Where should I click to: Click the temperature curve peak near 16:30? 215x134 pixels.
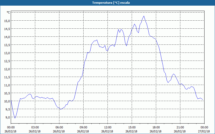[x=144, y=16]
